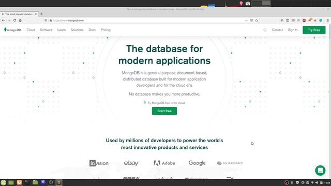Bookmark this page with the star icon
Screen dimensions: 331x186
point(257,20)
